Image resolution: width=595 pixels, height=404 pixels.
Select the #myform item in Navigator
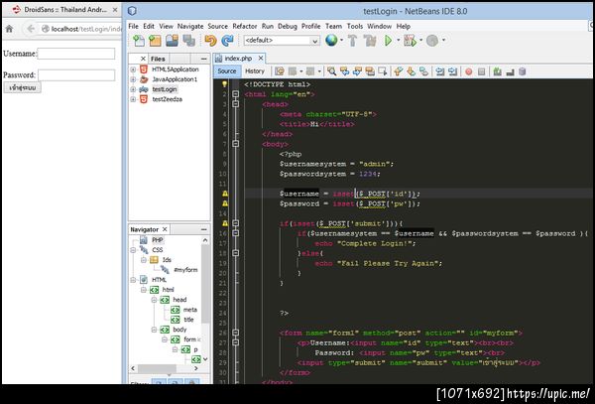(x=185, y=270)
